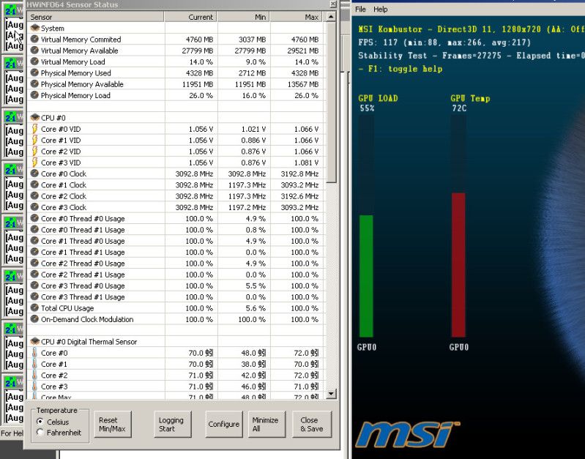Screen dimensions: 585x459
Task: Click the scrollbar up arrow in sensor list
Action: pos(331,17)
